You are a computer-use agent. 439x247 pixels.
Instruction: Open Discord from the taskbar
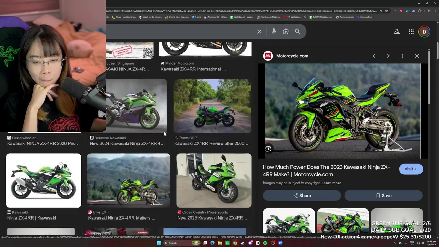[x=250, y=243]
